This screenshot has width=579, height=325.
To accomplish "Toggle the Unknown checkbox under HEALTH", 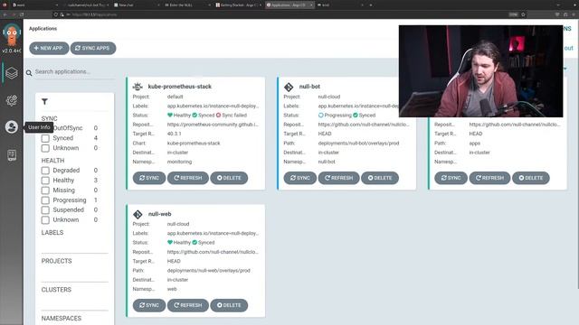I will pos(45,220).
